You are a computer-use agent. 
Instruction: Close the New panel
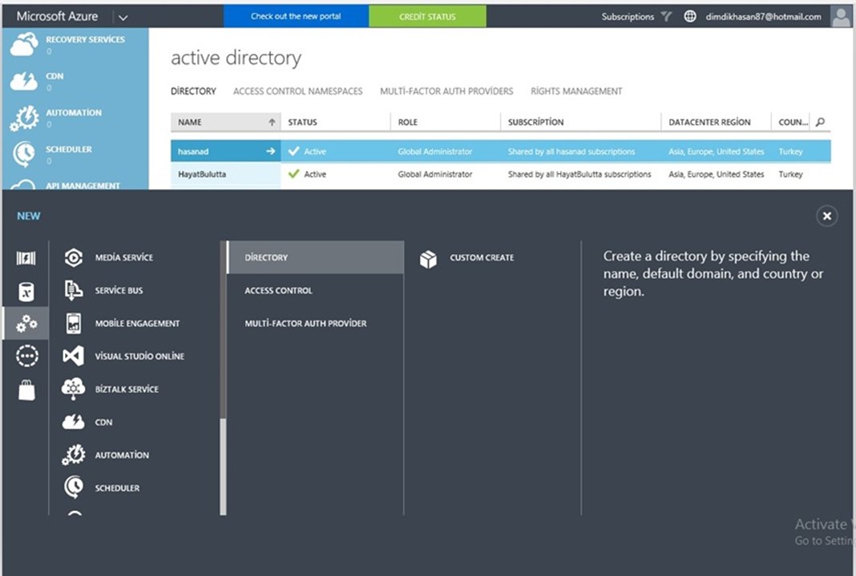tap(827, 216)
